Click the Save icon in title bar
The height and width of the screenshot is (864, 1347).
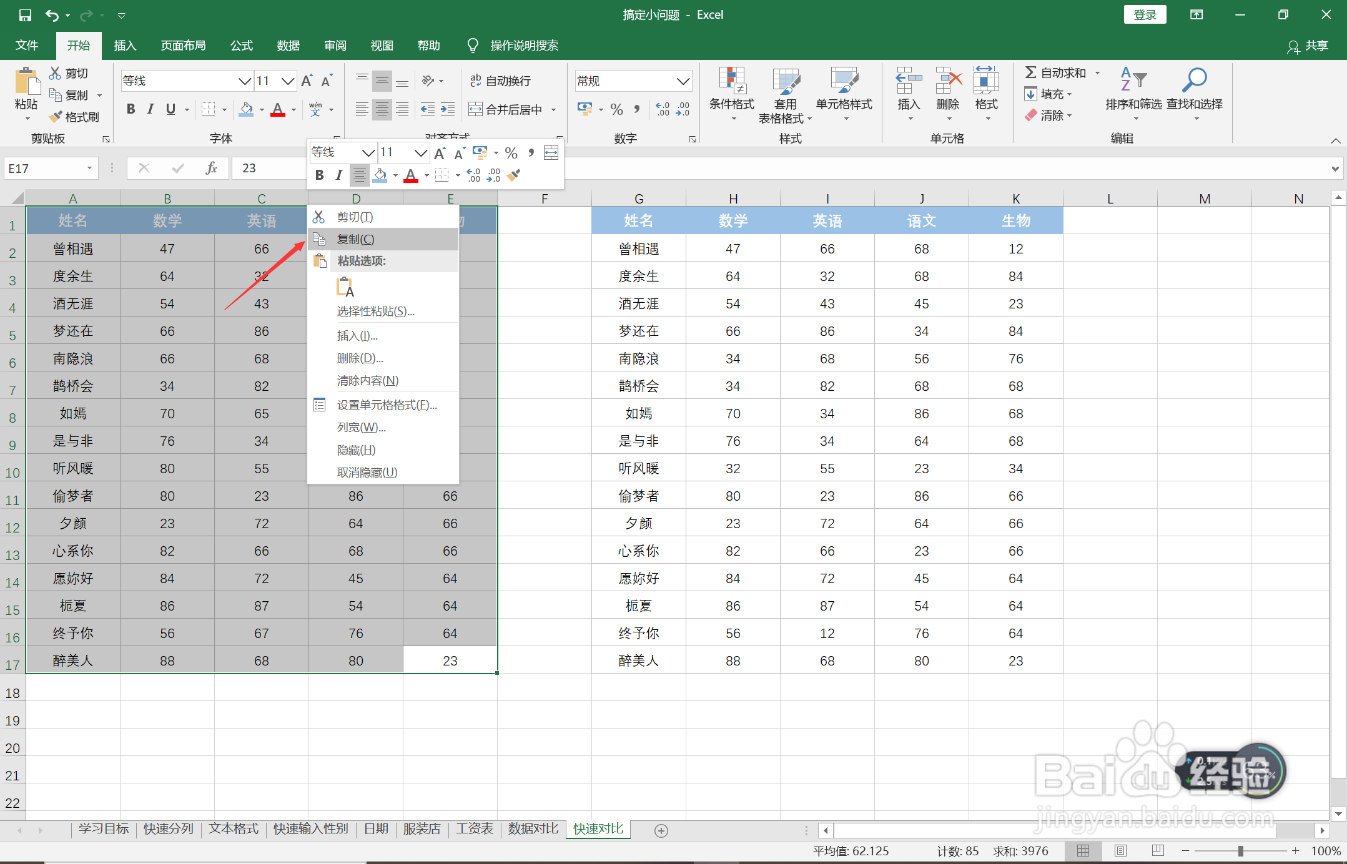click(x=25, y=15)
